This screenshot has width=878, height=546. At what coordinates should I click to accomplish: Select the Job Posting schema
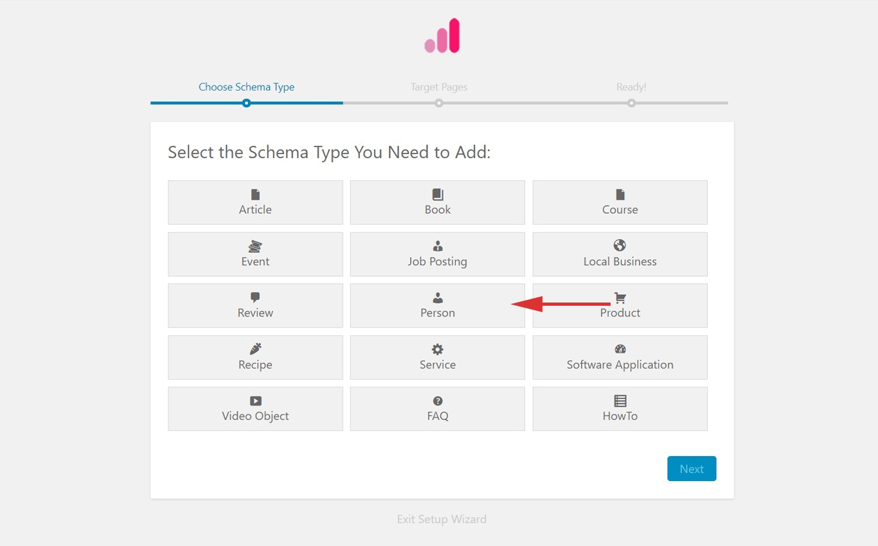(437, 254)
